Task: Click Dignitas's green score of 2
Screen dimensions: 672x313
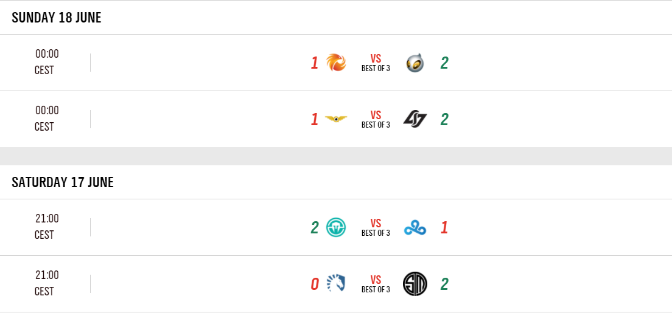Action: coord(444,63)
